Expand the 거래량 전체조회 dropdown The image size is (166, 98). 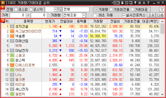point(84,15)
